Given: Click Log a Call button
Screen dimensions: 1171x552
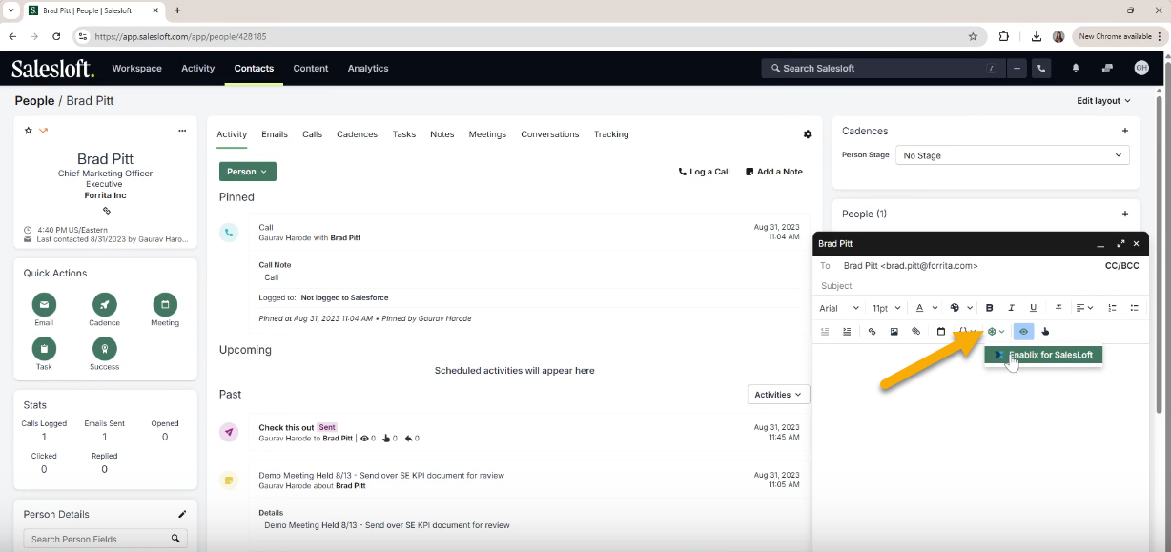Looking at the screenshot, I should coord(704,172).
